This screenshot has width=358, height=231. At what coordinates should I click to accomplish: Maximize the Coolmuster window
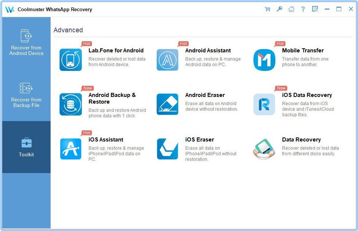[x=339, y=9]
